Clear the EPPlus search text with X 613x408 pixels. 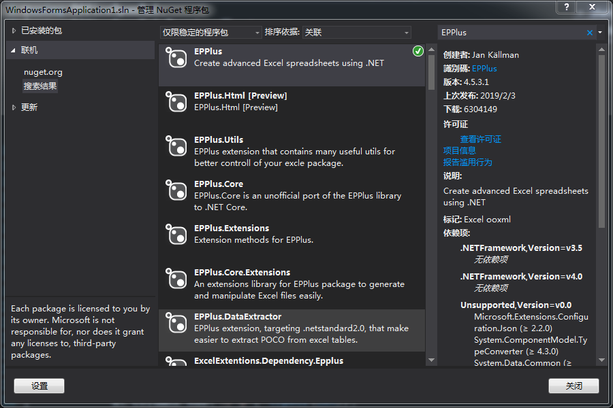[x=590, y=33]
